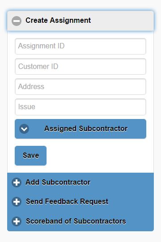Click the Send Feedback Request label text
The height and width of the screenshot is (242, 161).
(67, 202)
